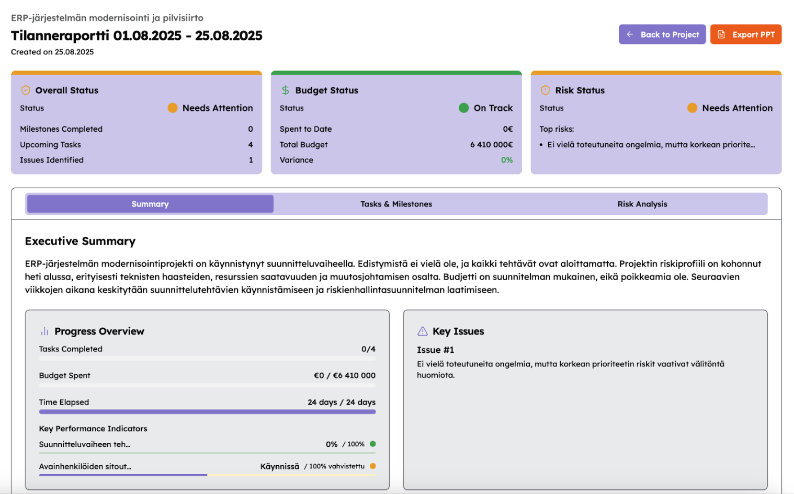Open the Tasks & Milestones tab

click(x=396, y=204)
